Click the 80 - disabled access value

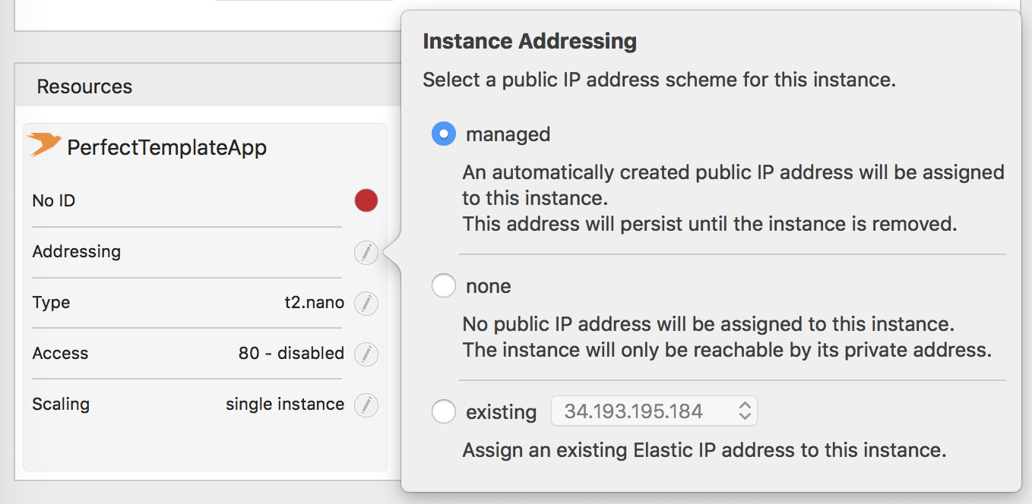291,354
